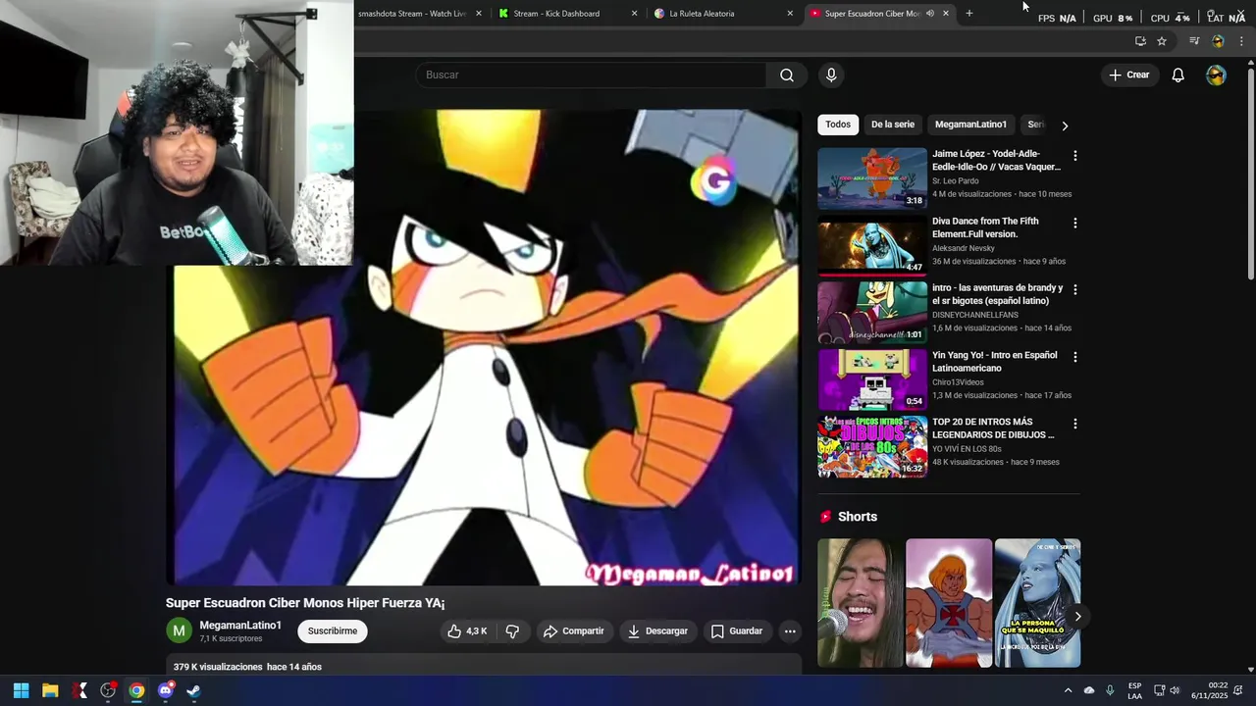
Task: Open taskbar volume speaker icon
Action: [1175, 690]
